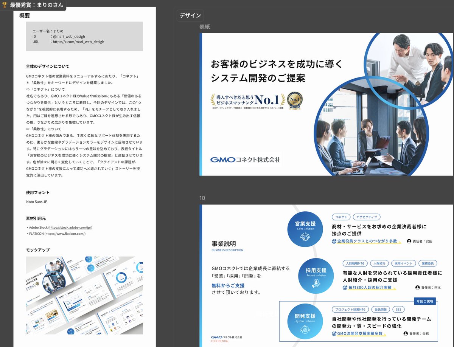Click the 人財紹介 tag pill
This screenshot has width=454, height=347.
tap(379, 263)
